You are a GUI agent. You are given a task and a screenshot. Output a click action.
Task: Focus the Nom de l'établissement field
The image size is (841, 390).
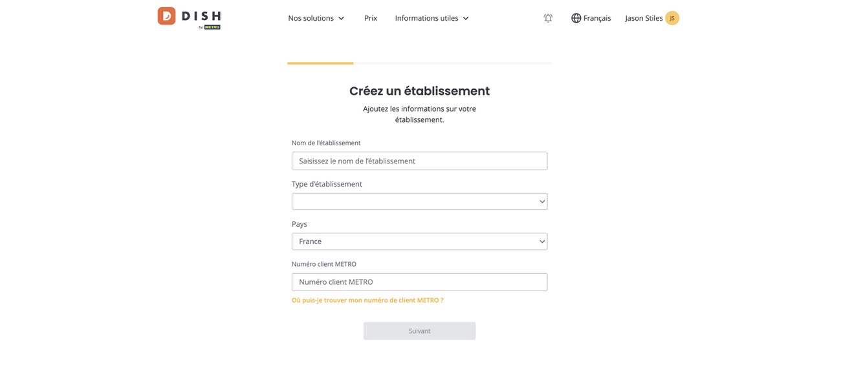(419, 161)
